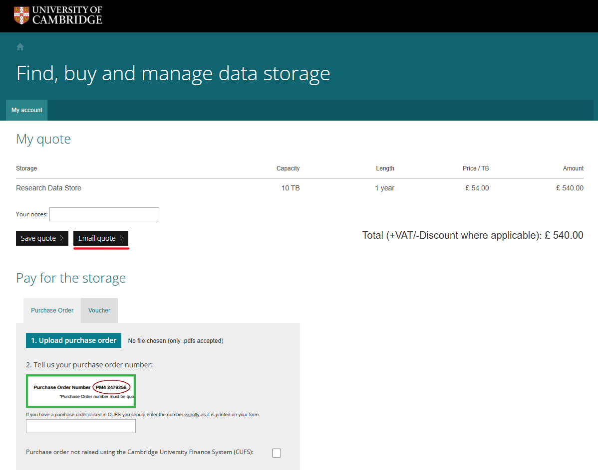The height and width of the screenshot is (470, 598).
Task: Click the Amount column header
Action: [573, 168]
